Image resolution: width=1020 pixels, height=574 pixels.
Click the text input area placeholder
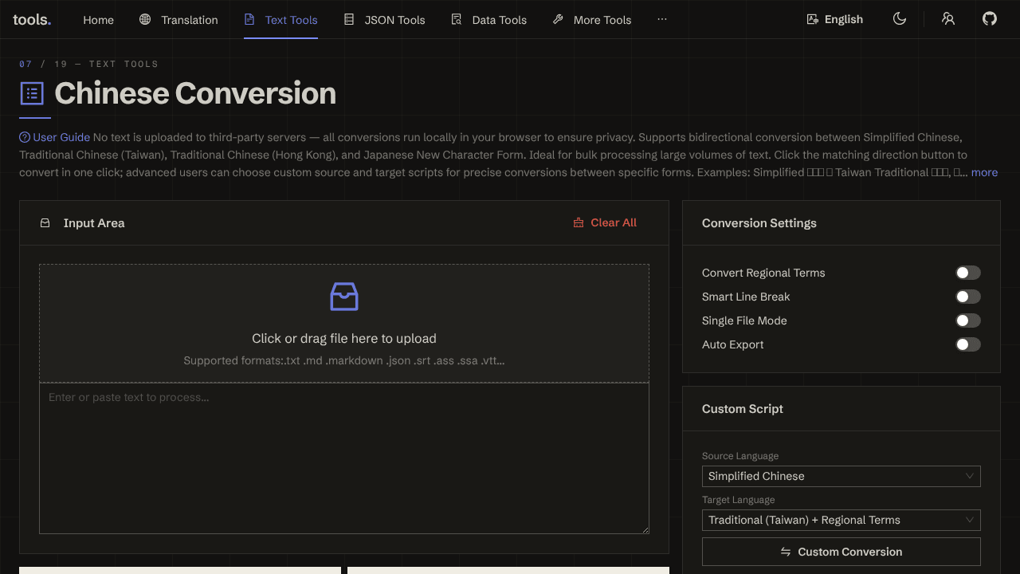pos(344,458)
